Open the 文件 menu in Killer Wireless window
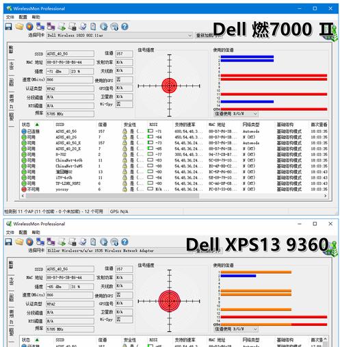342x347 pixels. pos(10,232)
